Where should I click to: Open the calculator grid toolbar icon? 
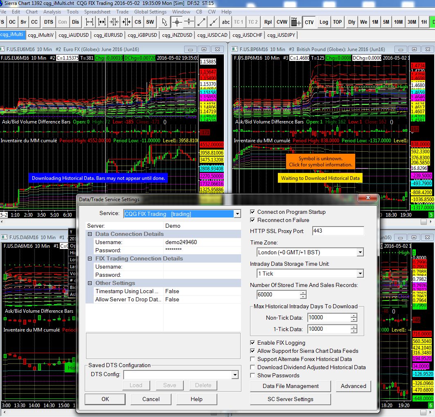coord(296,22)
